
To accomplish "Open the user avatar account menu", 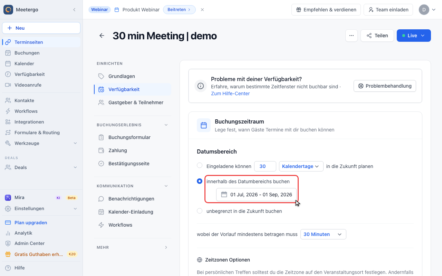I will pyautogui.click(x=427, y=10).
